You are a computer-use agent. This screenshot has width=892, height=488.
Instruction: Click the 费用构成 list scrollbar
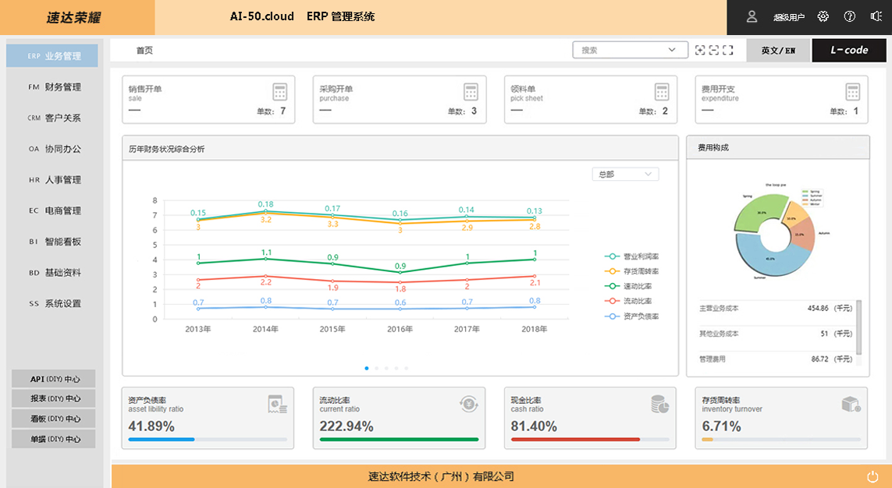pyautogui.click(x=859, y=327)
